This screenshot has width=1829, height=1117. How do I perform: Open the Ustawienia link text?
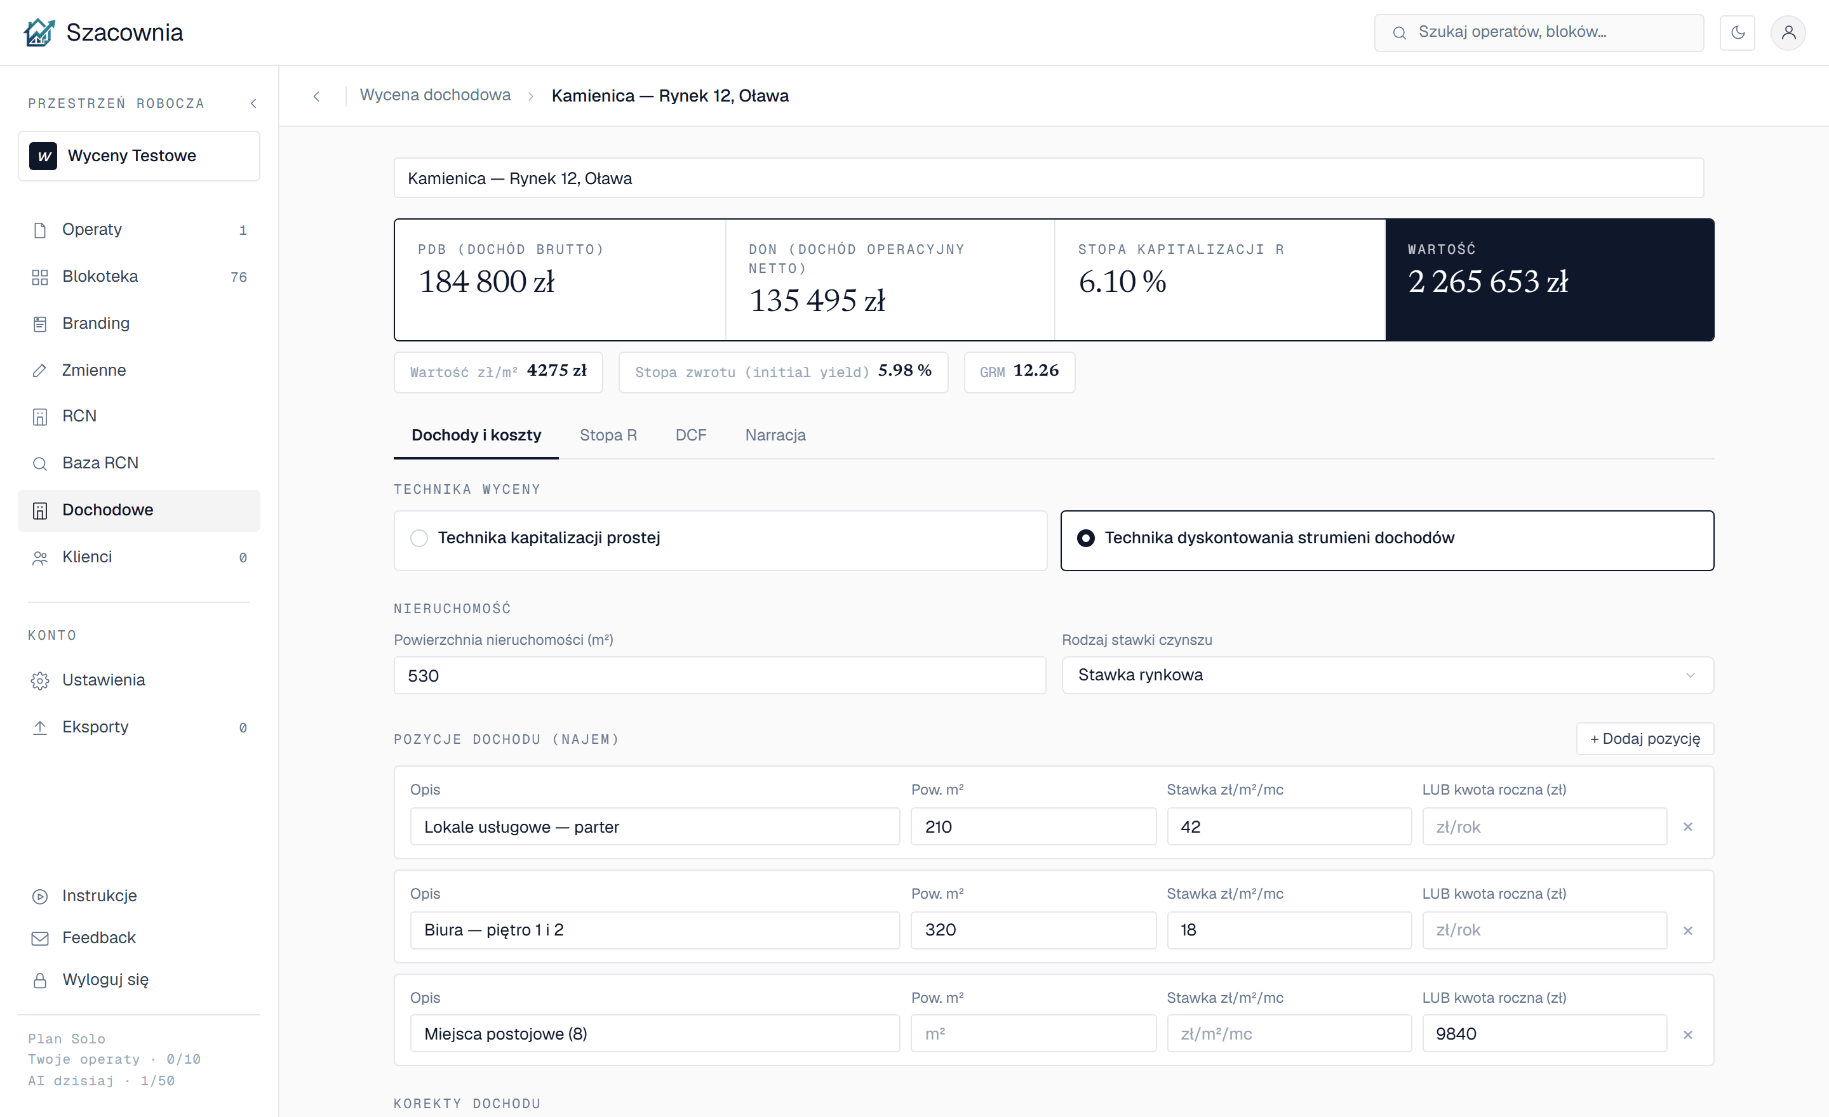(104, 679)
